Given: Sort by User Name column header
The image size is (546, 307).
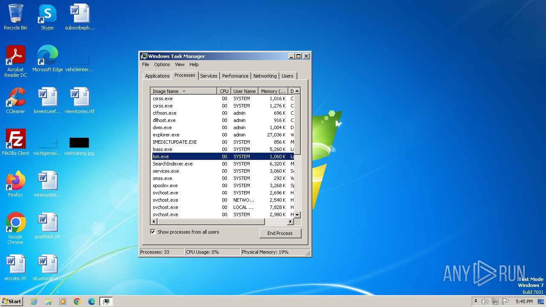Looking at the screenshot, I should pos(244,91).
